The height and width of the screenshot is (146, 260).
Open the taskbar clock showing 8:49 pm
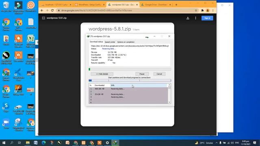245,143
